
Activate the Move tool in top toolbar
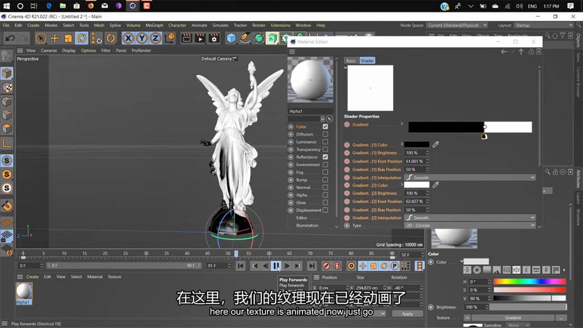pos(55,38)
